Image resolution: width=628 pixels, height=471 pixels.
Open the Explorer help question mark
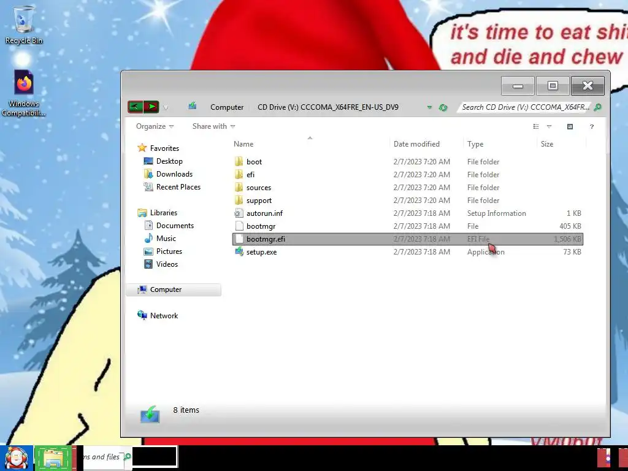click(592, 126)
